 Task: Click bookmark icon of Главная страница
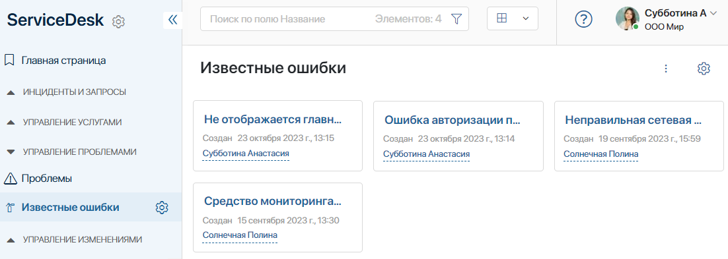coord(9,60)
